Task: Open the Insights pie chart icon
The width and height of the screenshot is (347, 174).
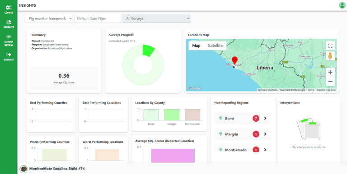Action: (9, 22)
